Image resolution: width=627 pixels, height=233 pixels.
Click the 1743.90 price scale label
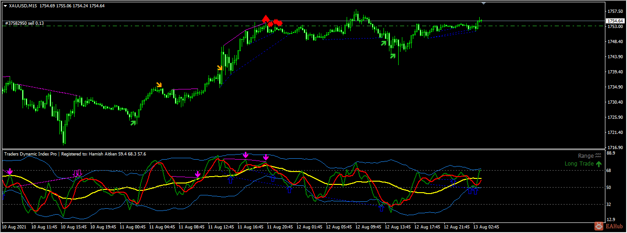[615, 57]
